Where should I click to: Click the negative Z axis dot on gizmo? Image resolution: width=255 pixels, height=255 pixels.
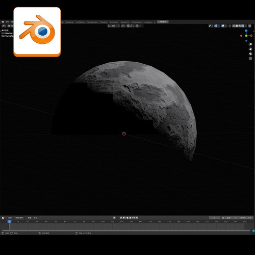[x=246, y=41]
